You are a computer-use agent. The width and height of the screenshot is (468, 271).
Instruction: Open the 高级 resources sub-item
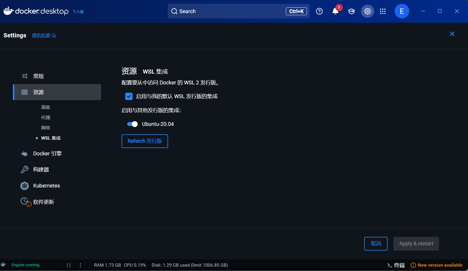point(46,107)
